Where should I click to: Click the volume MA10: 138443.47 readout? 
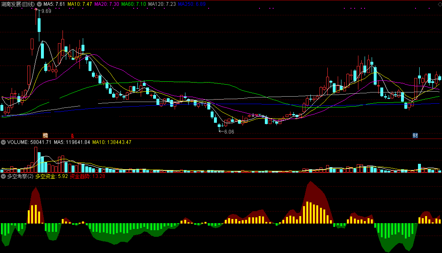tap(112, 142)
